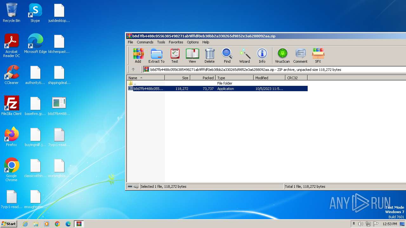Select the justdesktop file on desktop
The image size is (406, 228).
point(59,13)
